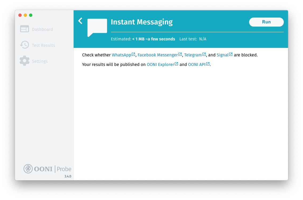Open the Facebook Messenger link

(157, 55)
